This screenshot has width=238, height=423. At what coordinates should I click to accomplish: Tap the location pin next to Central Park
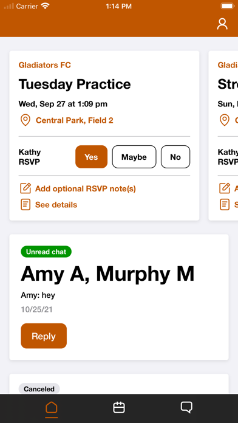point(25,120)
